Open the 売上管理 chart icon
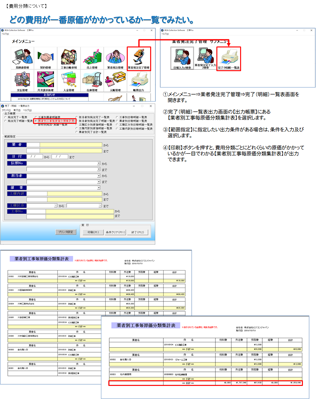 (x=92, y=58)
